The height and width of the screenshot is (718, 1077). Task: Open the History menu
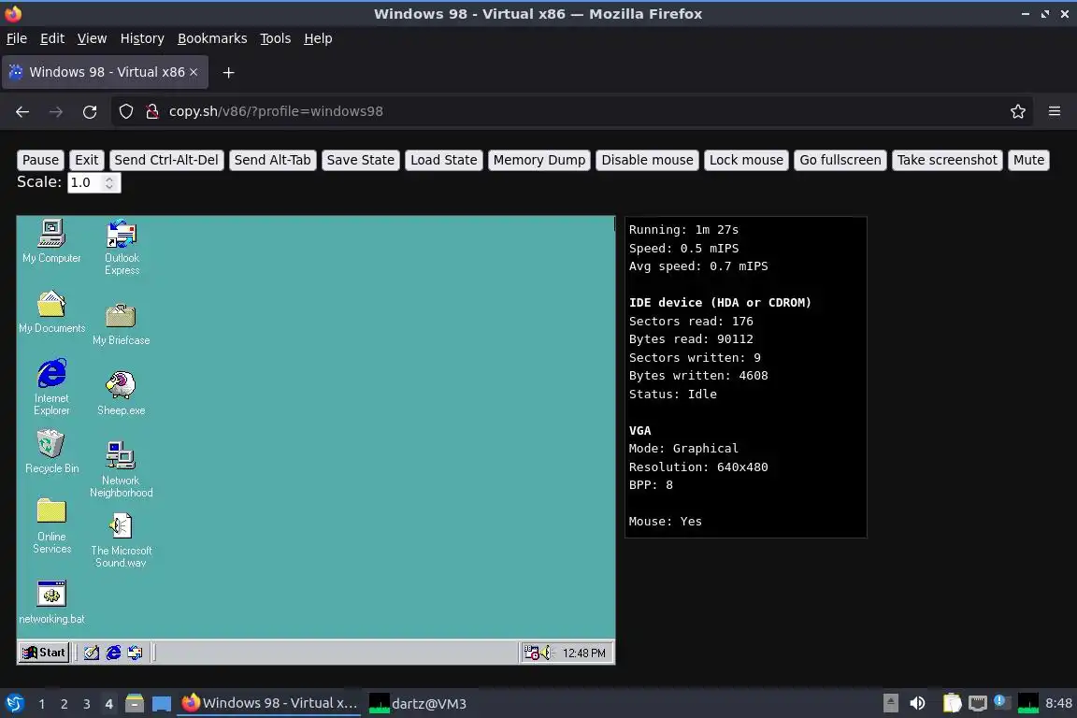click(142, 38)
